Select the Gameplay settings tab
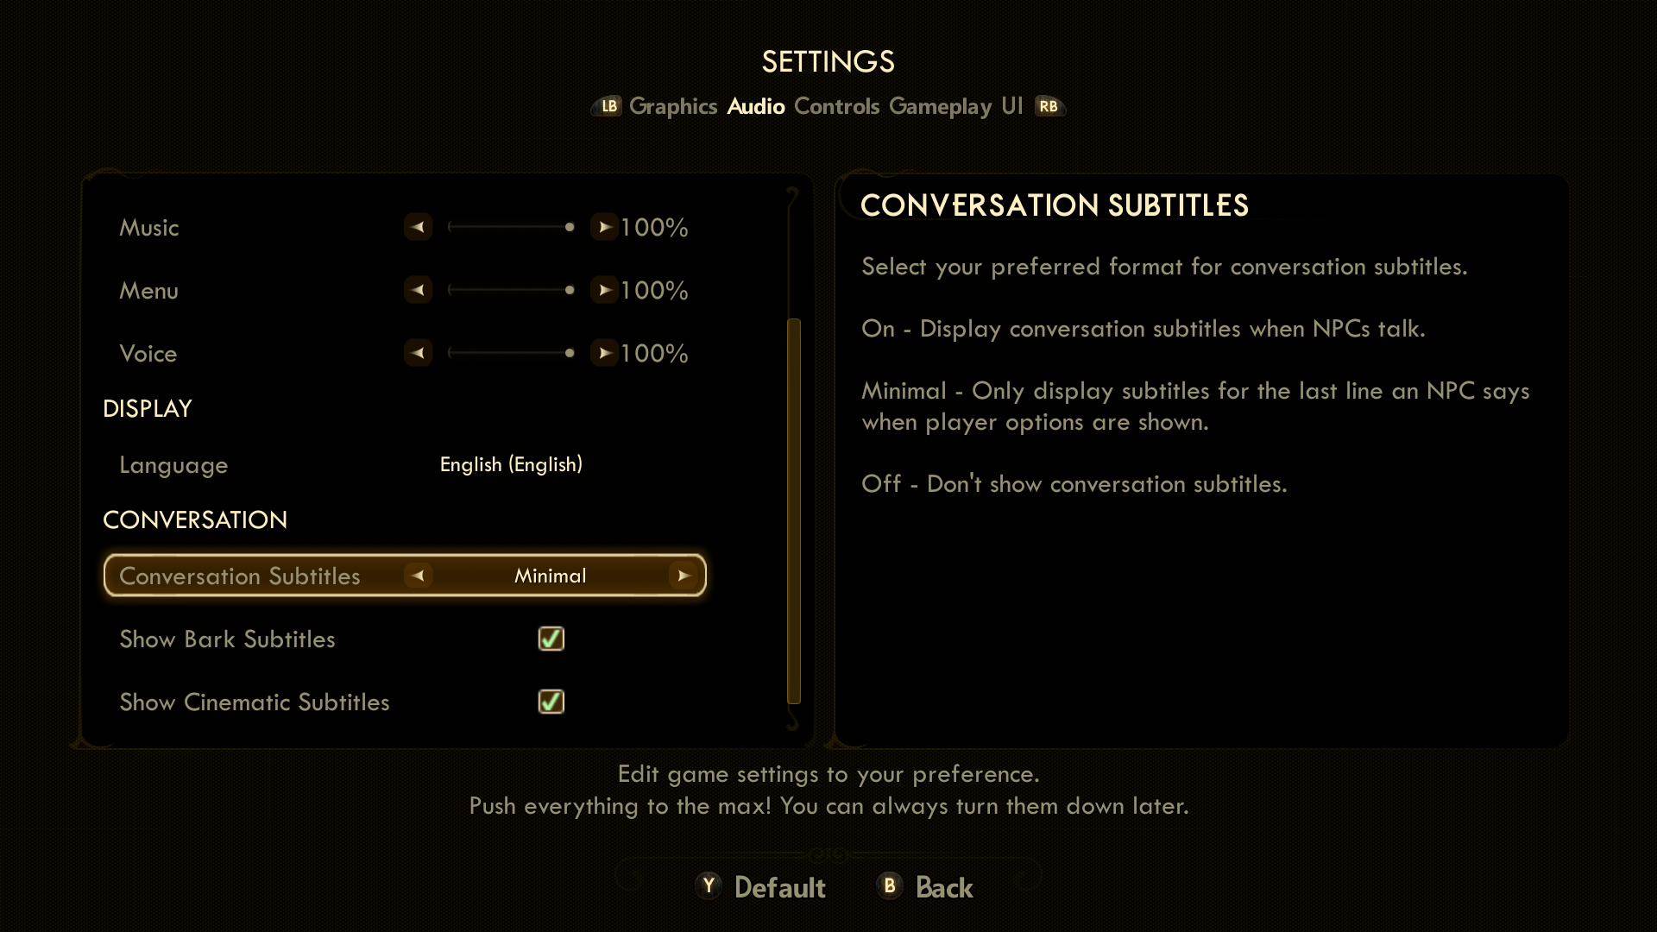Screen dimensions: 1657x932 point(940,106)
